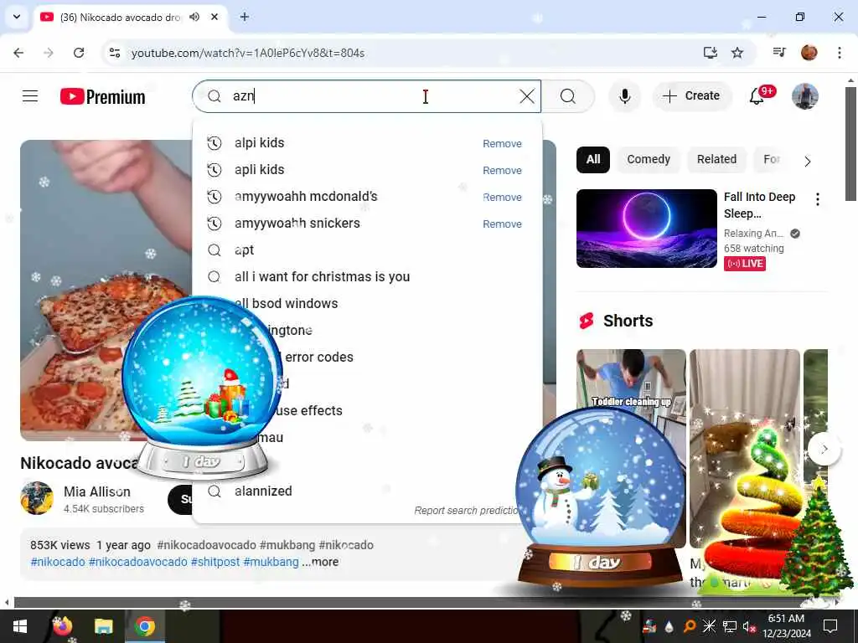Click the #shitpost hashtag link
The width and height of the screenshot is (858, 643).
pyautogui.click(x=215, y=562)
